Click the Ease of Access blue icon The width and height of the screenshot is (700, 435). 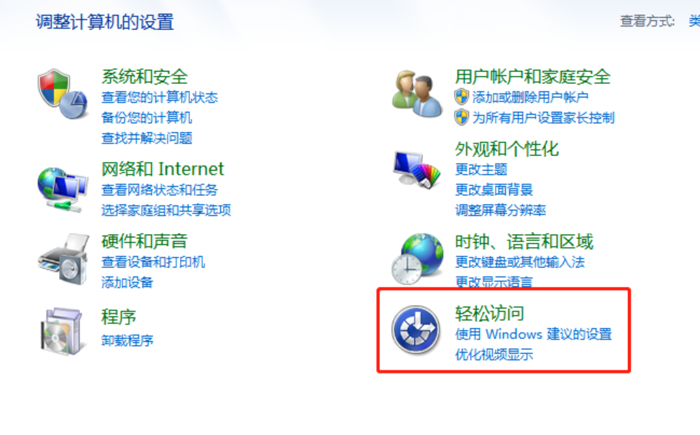click(x=416, y=330)
